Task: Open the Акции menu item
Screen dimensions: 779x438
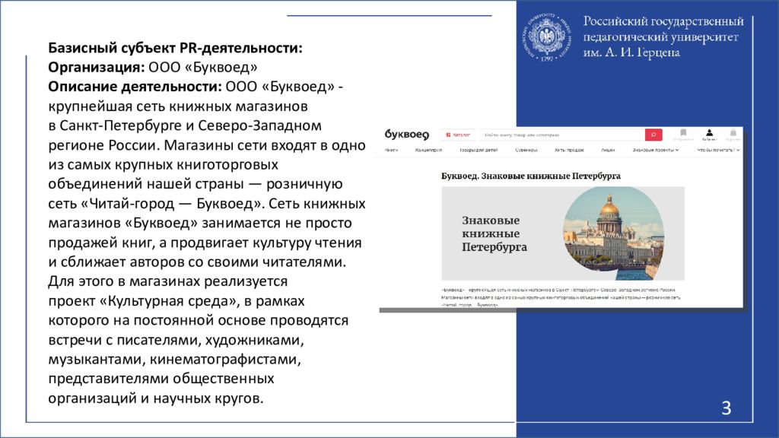Action: coord(608,150)
